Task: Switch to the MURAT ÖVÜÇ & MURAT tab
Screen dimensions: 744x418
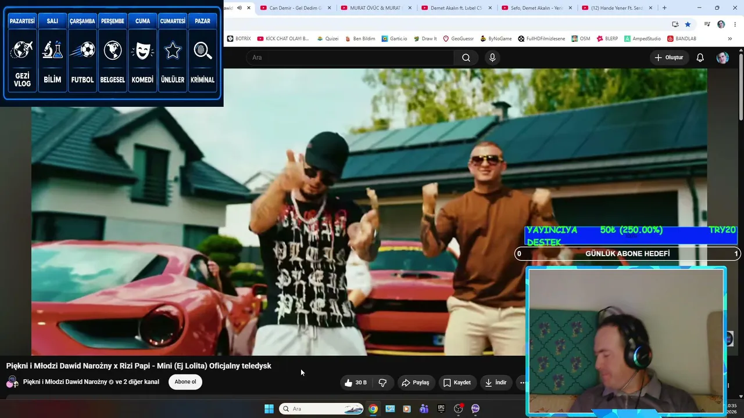Action: point(375,8)
